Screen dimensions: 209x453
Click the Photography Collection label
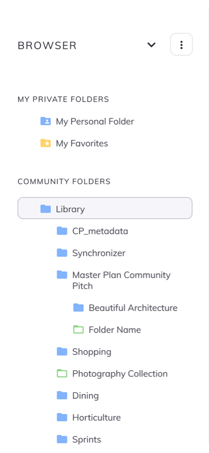point(120,374)
